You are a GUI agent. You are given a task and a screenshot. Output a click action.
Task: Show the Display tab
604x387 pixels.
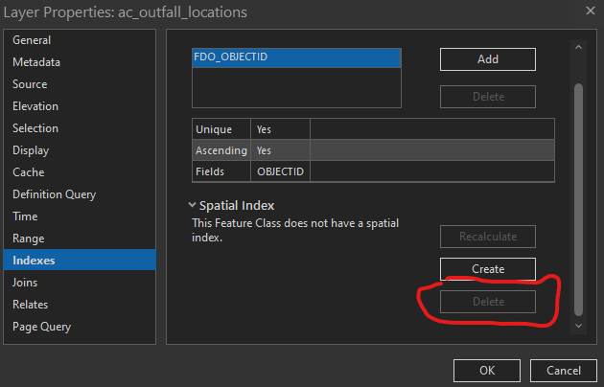tap(31, 150)
